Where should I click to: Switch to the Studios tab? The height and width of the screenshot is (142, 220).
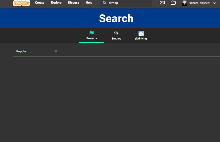pyautogui.click(x=116, y=36)
